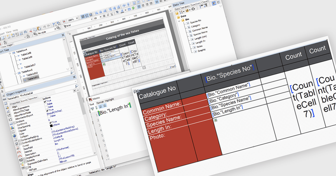Click the Catalogue No cell in enlarged table

point(157,92)
